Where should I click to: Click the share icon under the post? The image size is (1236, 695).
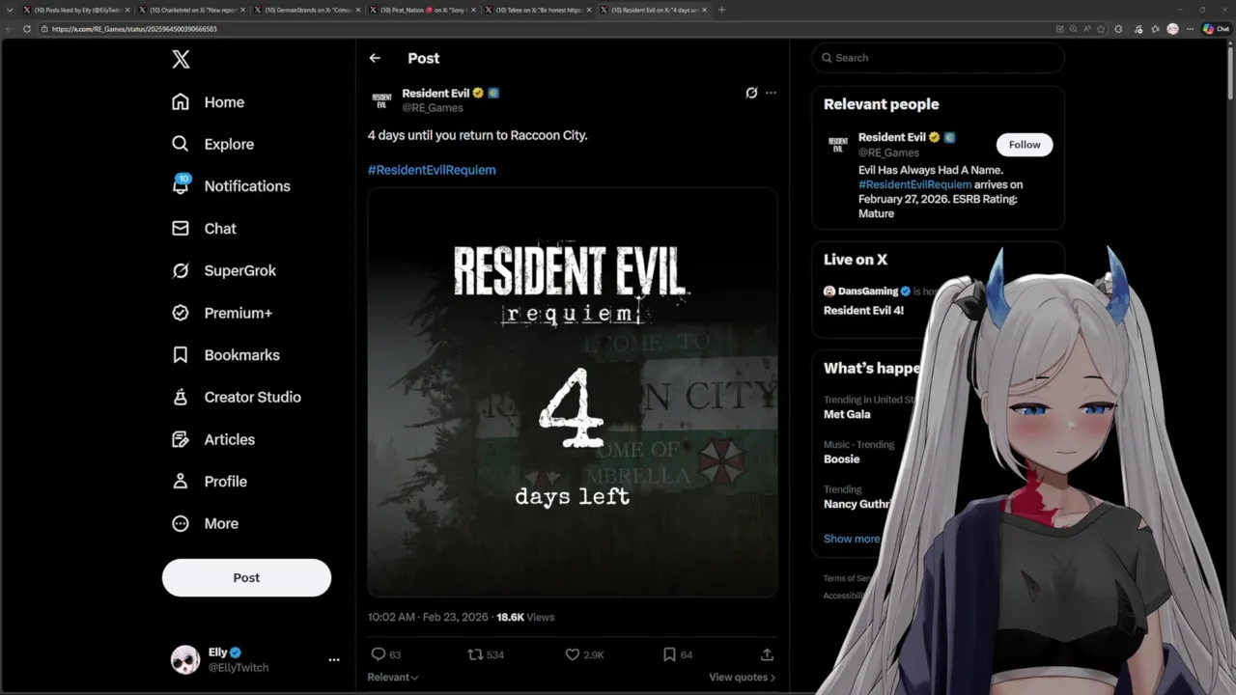point(767,654)
